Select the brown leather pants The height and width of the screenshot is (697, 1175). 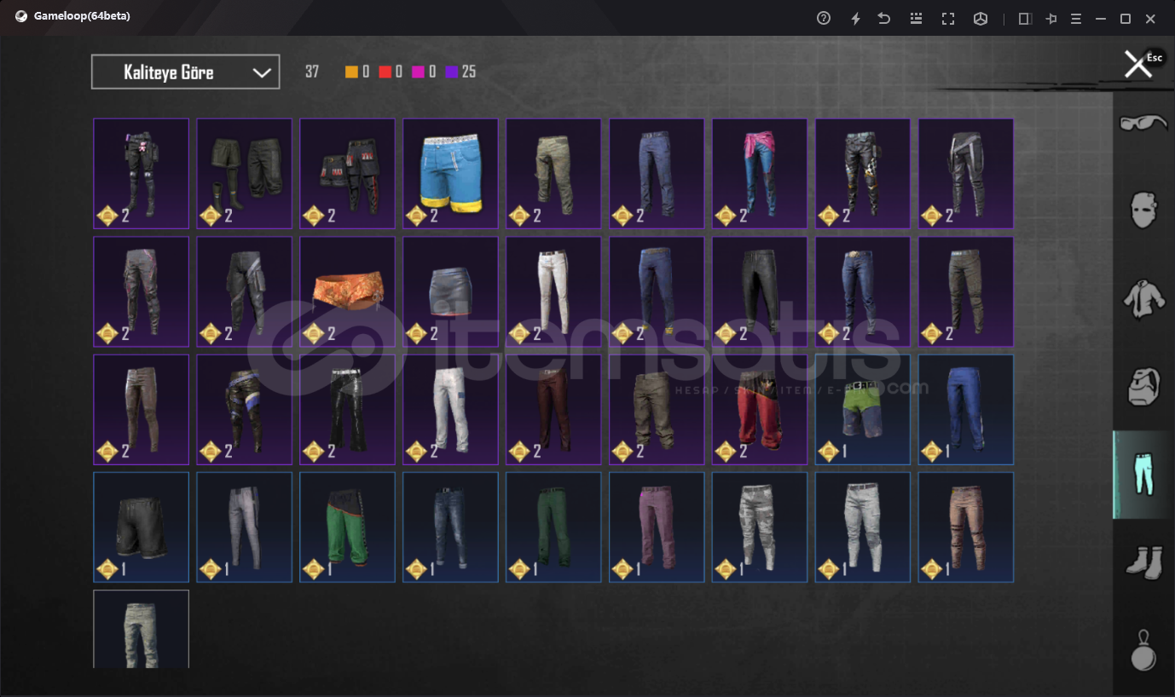pyautogui.click(x=141, y=410)
